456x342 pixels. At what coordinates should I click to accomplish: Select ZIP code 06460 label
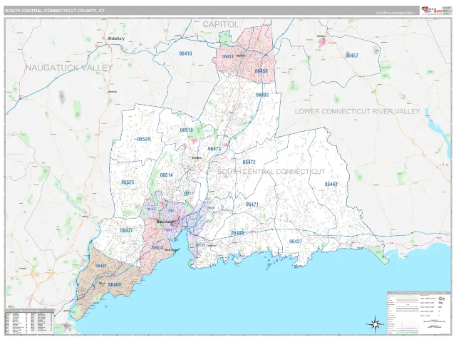click(115, 284)
